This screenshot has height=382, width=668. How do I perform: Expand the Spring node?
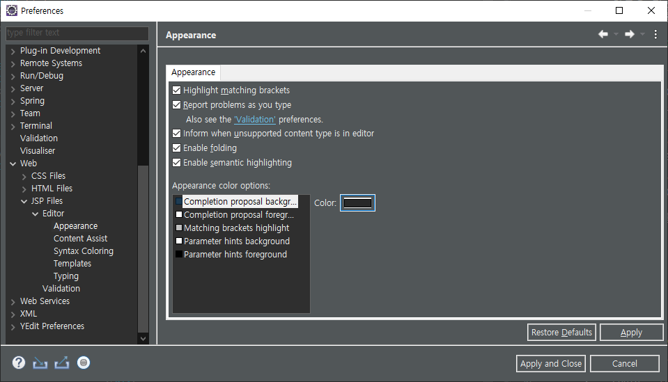coord(13,102)
